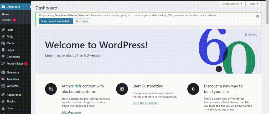This screenshot has height=114, width=269.
Task: Close the data tracking notice with X icon
Action: [x=257, y=16]
